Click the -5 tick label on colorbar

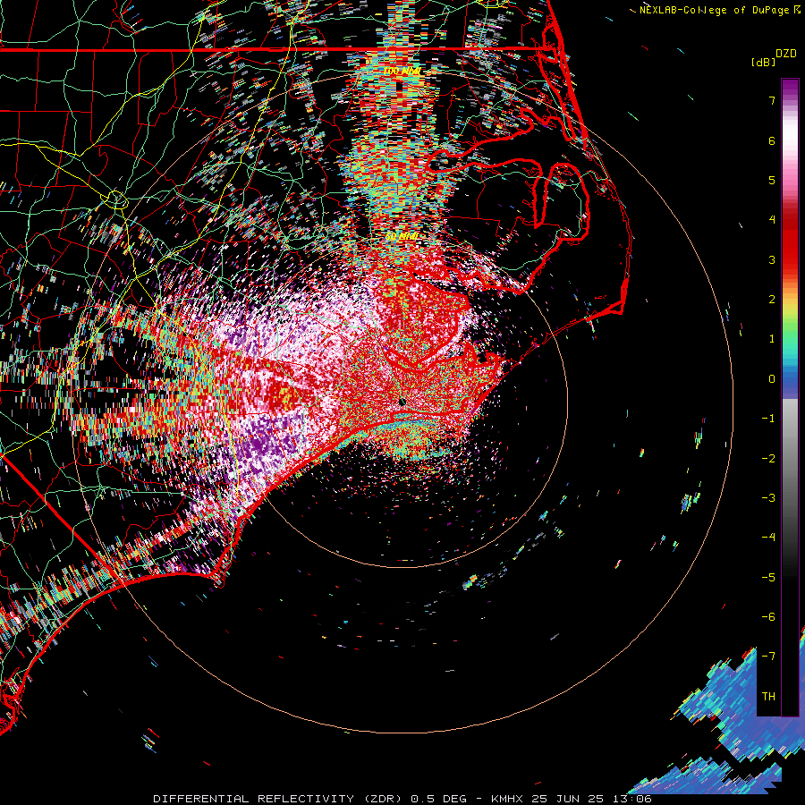point(768,577)
